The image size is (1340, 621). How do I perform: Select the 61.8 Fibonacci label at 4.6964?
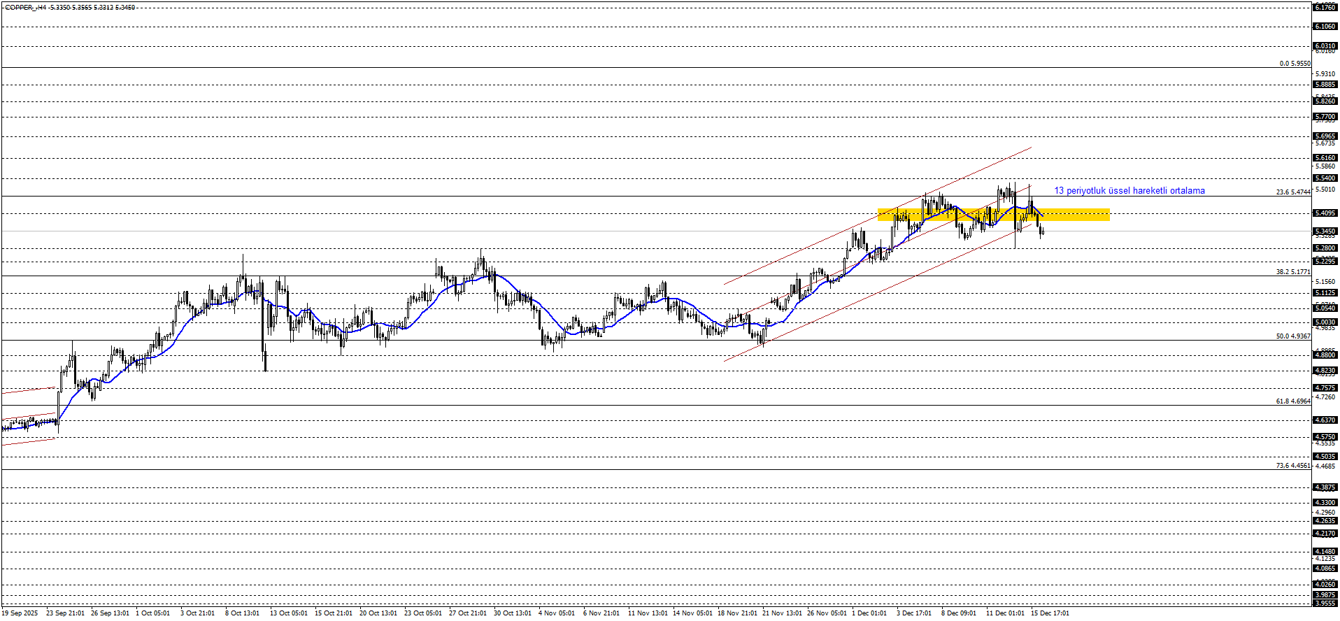(x=1292, y=401)
